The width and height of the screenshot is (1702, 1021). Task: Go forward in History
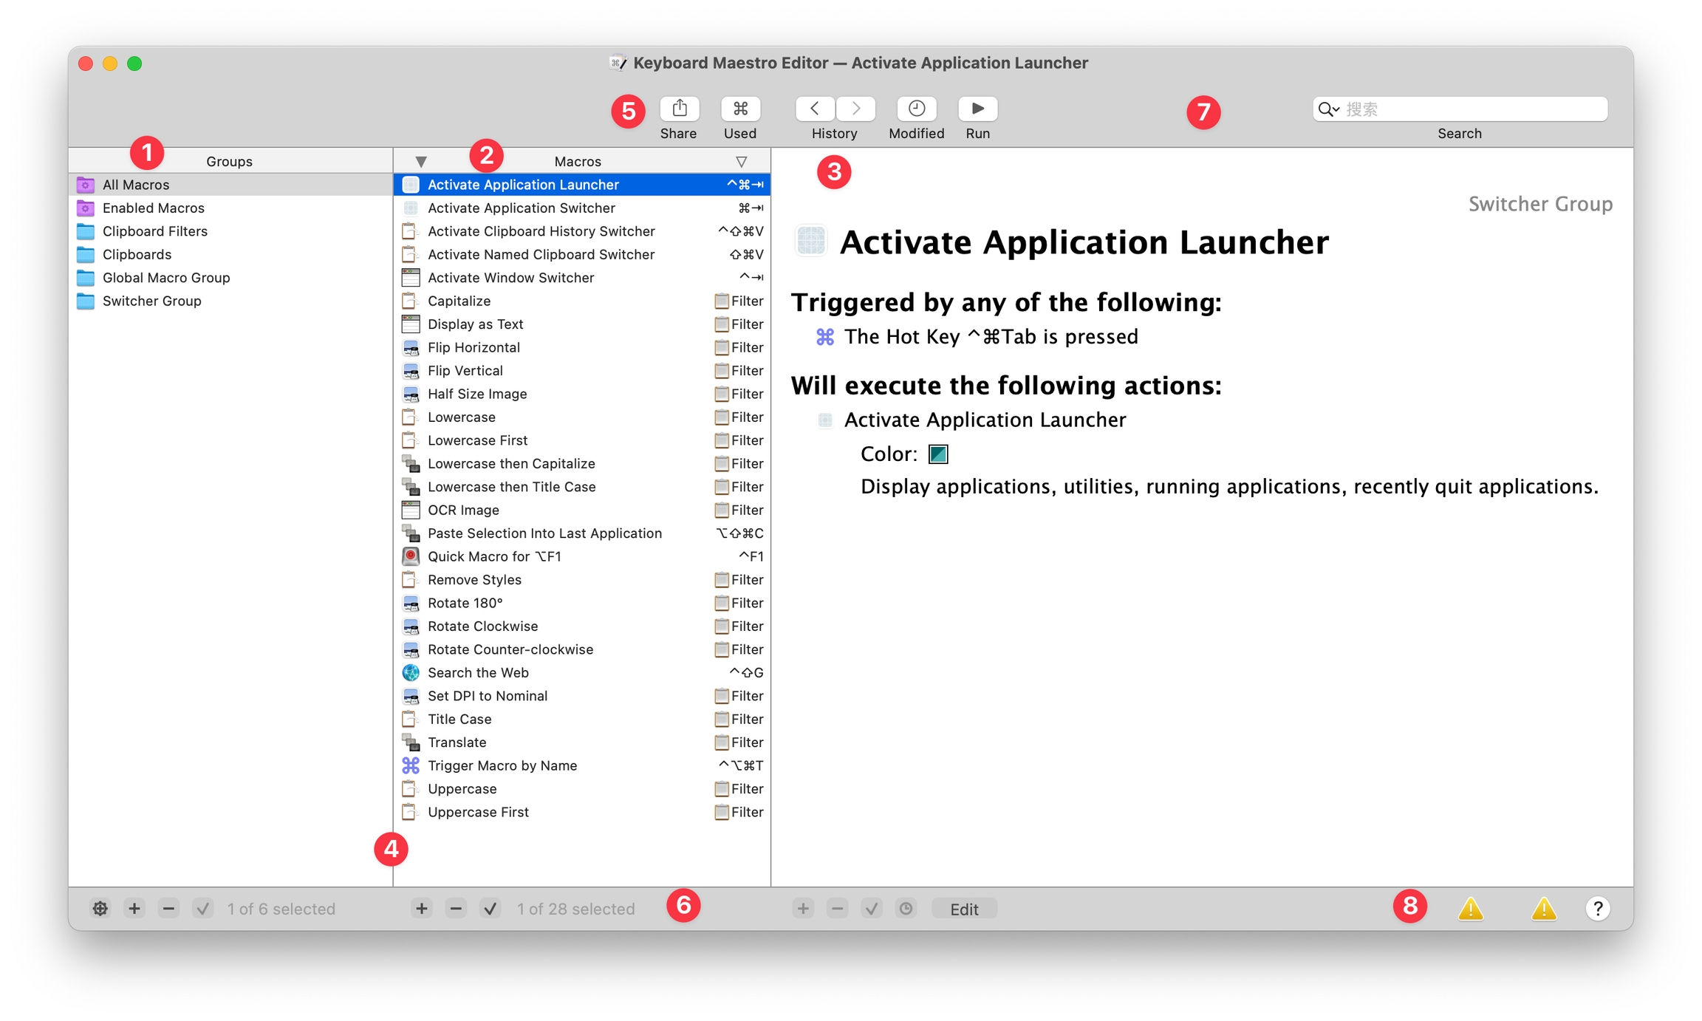856,109
